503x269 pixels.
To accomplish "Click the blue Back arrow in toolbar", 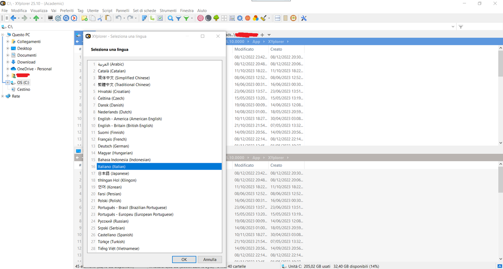I will pyautogui.click(x=13, y=18).
